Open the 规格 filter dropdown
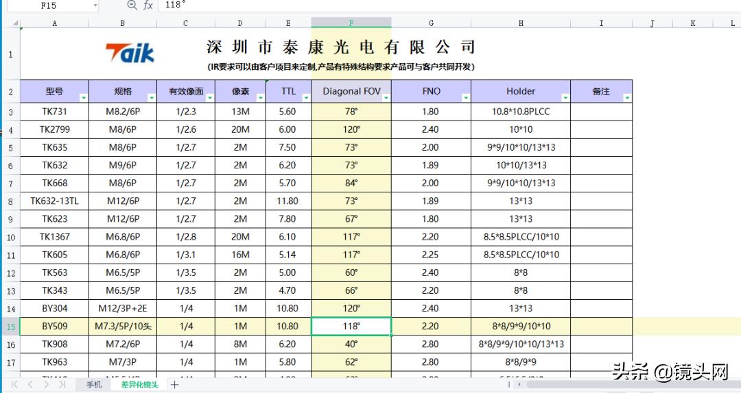The image size is (741, 393). (x=152, y=98)
